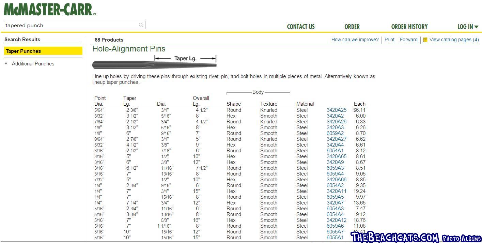482x243 pixels.
Task: Open part number 3420A26
Action: (x=337, y=122)
